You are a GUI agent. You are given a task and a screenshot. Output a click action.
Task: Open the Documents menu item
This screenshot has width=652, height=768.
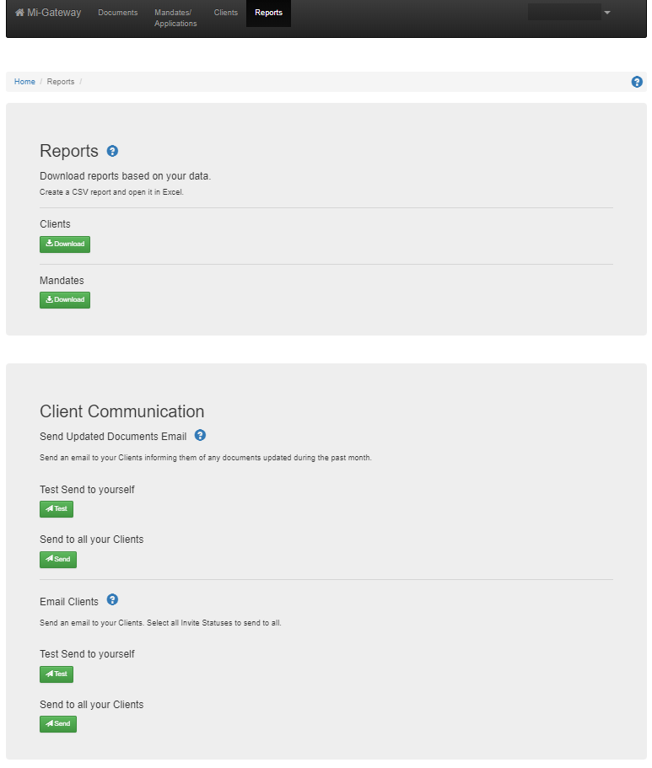pyautogui.click(x=117, y=13)
